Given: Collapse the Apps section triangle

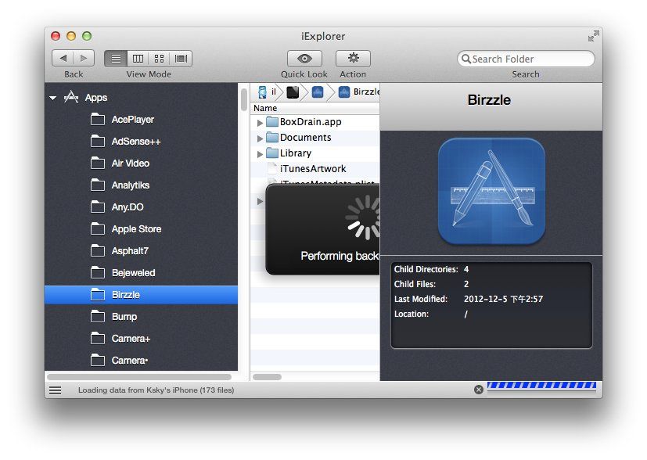Looking at the screenshot, I should [53, 99].
